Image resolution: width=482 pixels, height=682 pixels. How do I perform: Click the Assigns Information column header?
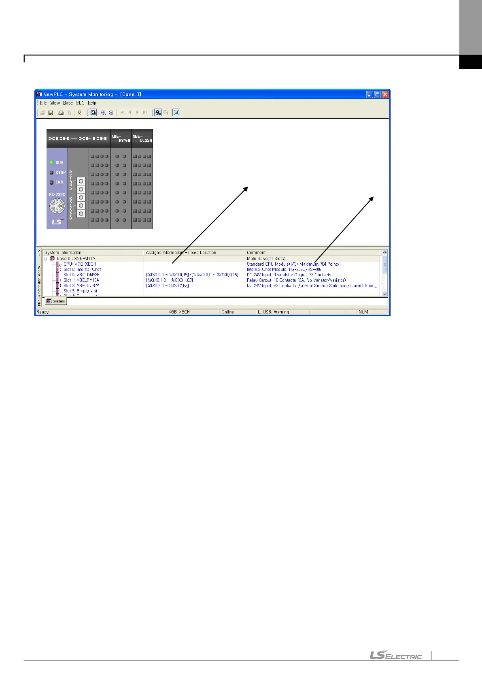point(194,252)
